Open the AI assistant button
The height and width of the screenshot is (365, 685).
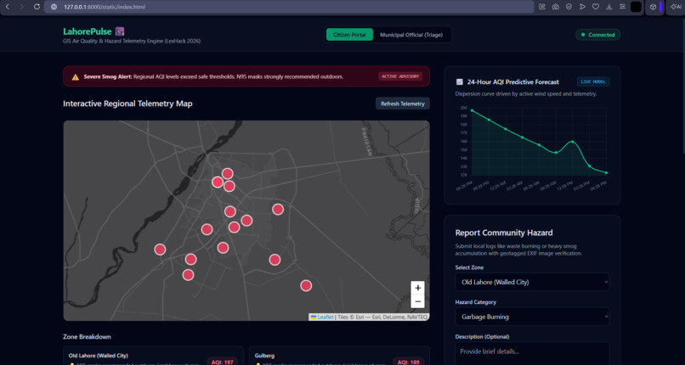click(x=677, y=7)
